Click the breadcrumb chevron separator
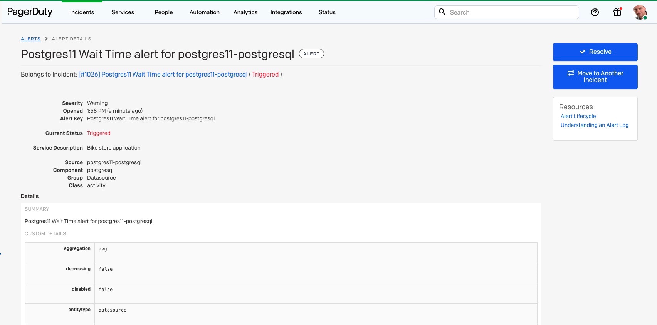This screenshot has height=325, width=657. tap(46, 39)
